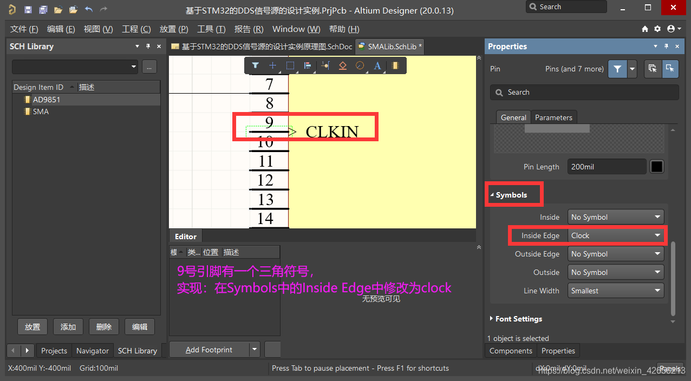Pin the SCH Library panel
The width and height of the screenshot is (691, 381).
[148, 47]
